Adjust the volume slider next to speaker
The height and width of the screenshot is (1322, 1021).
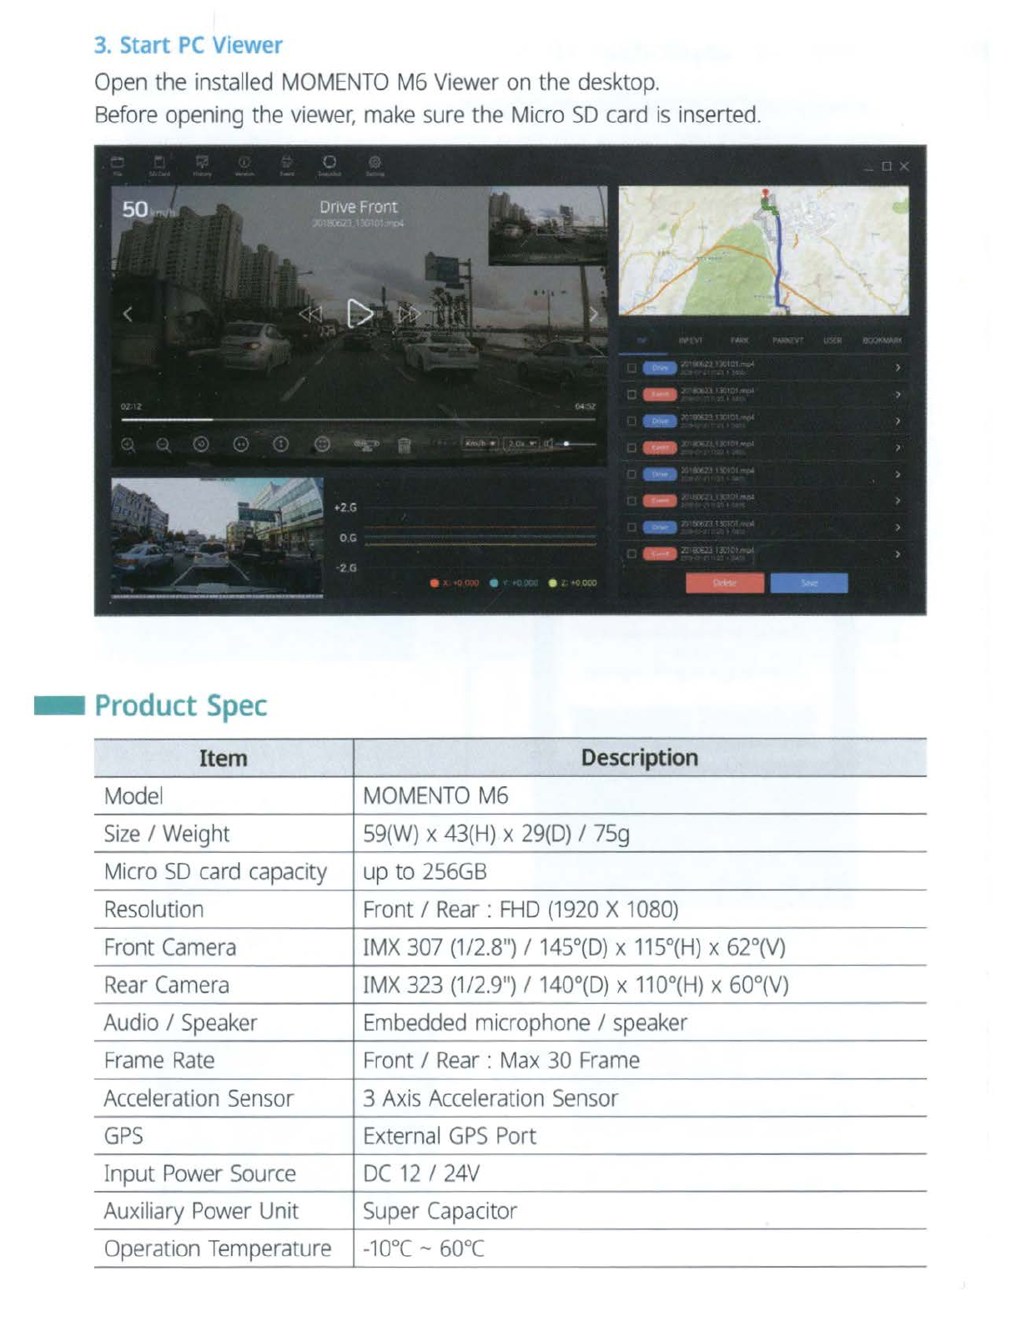pos(576,444)
